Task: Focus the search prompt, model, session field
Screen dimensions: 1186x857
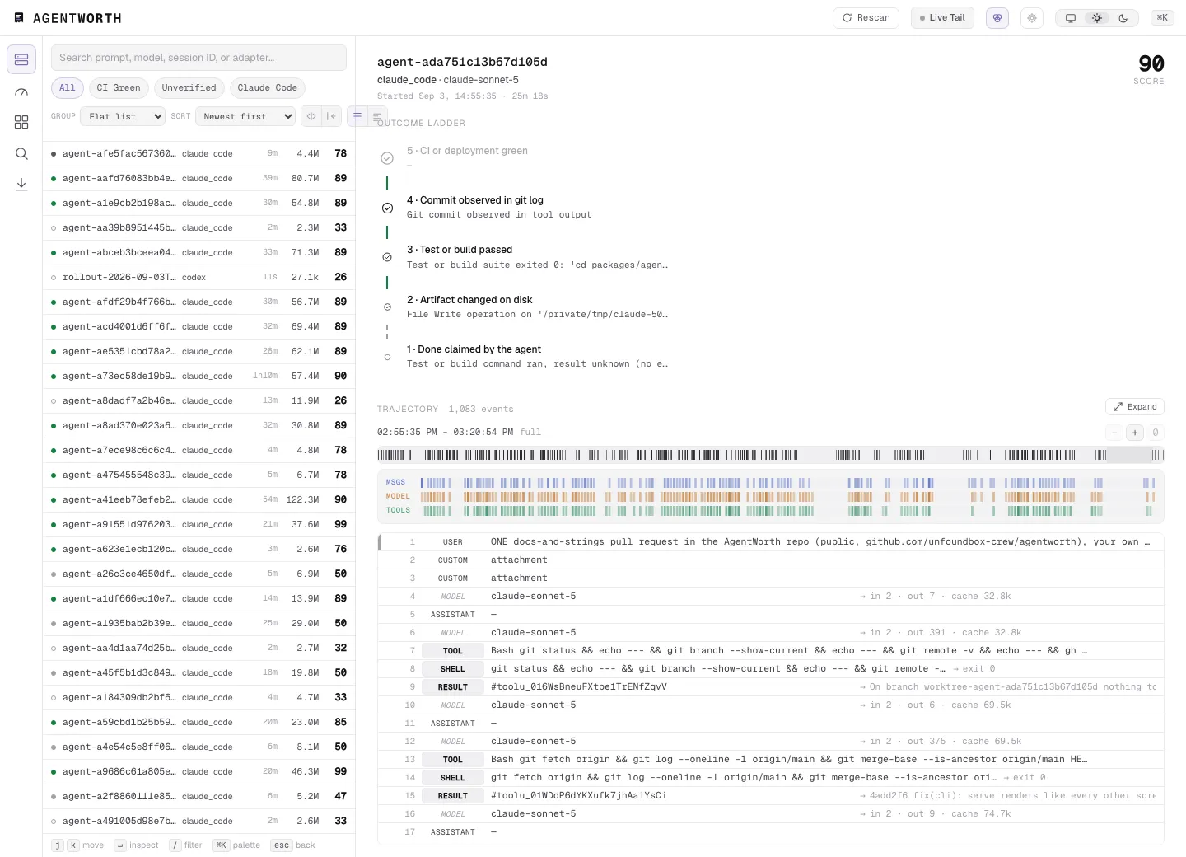Action: click(x=198, y=58)
